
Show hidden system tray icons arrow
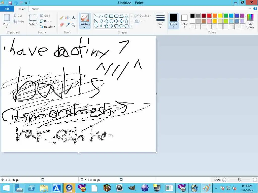coord(216,188)
